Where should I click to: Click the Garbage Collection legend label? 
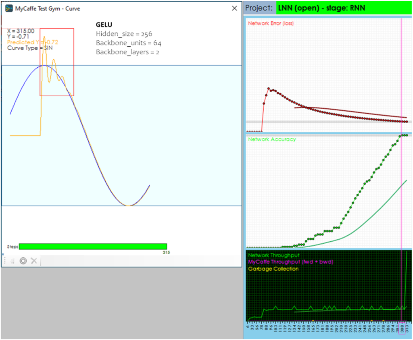click(273, 268)
